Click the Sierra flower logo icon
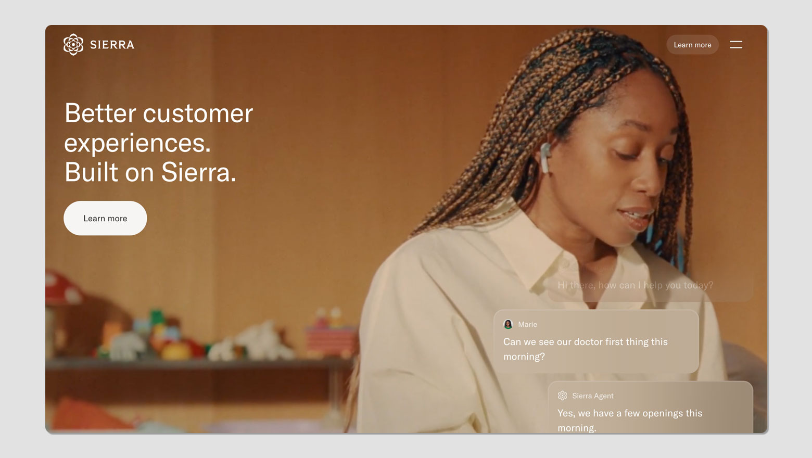The image size is (812, 458). (73, 45)
